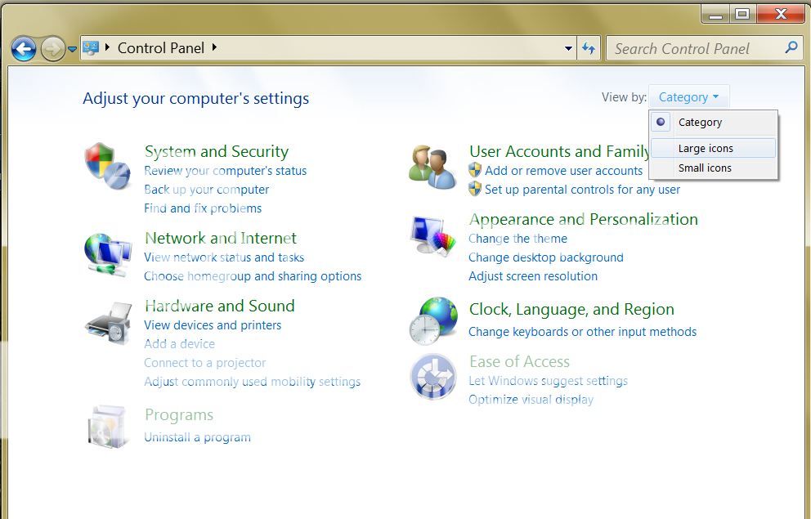Image resolution: width=811 pixels, height=519 pixels.
Task: Click Change keyboards or other input methods
Action: (582, 332)
